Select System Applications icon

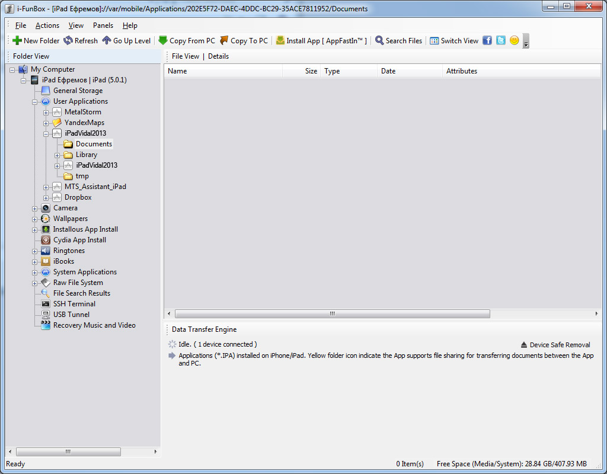(x=46, y=272)
